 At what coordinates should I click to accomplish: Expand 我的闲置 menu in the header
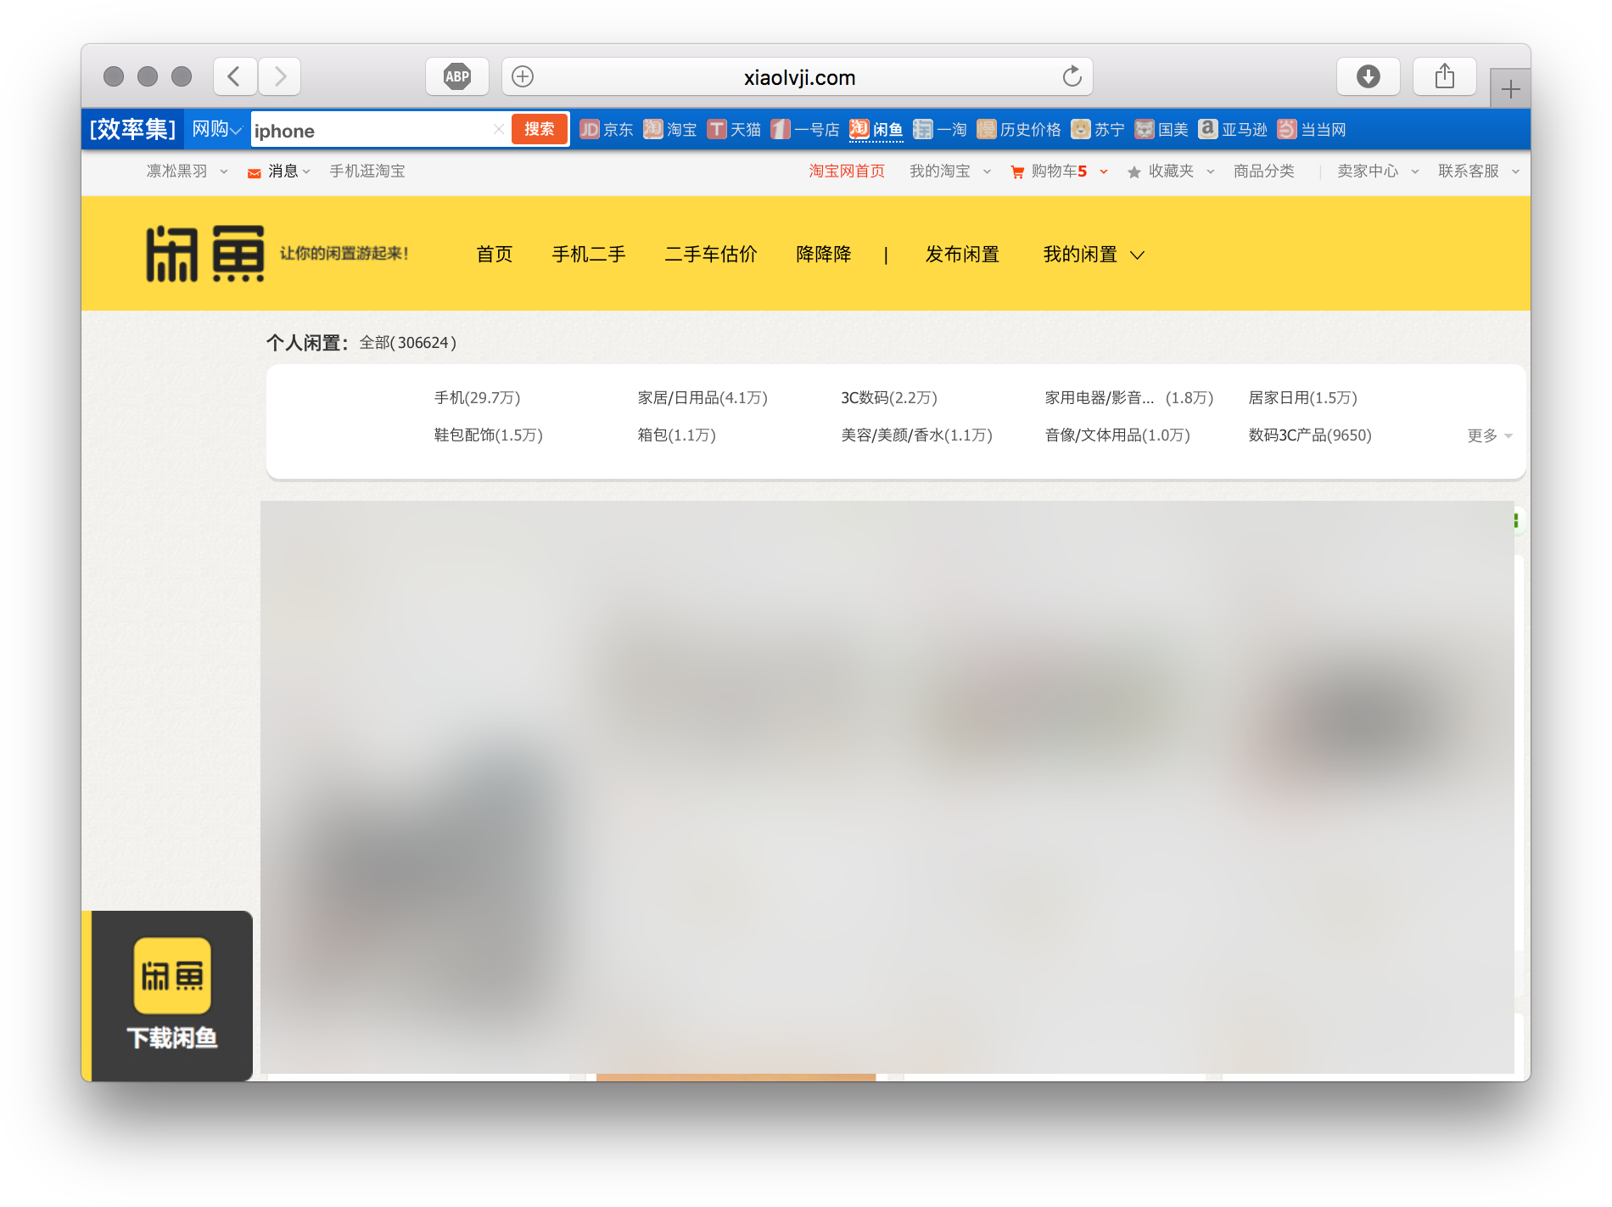[1094, 255]
